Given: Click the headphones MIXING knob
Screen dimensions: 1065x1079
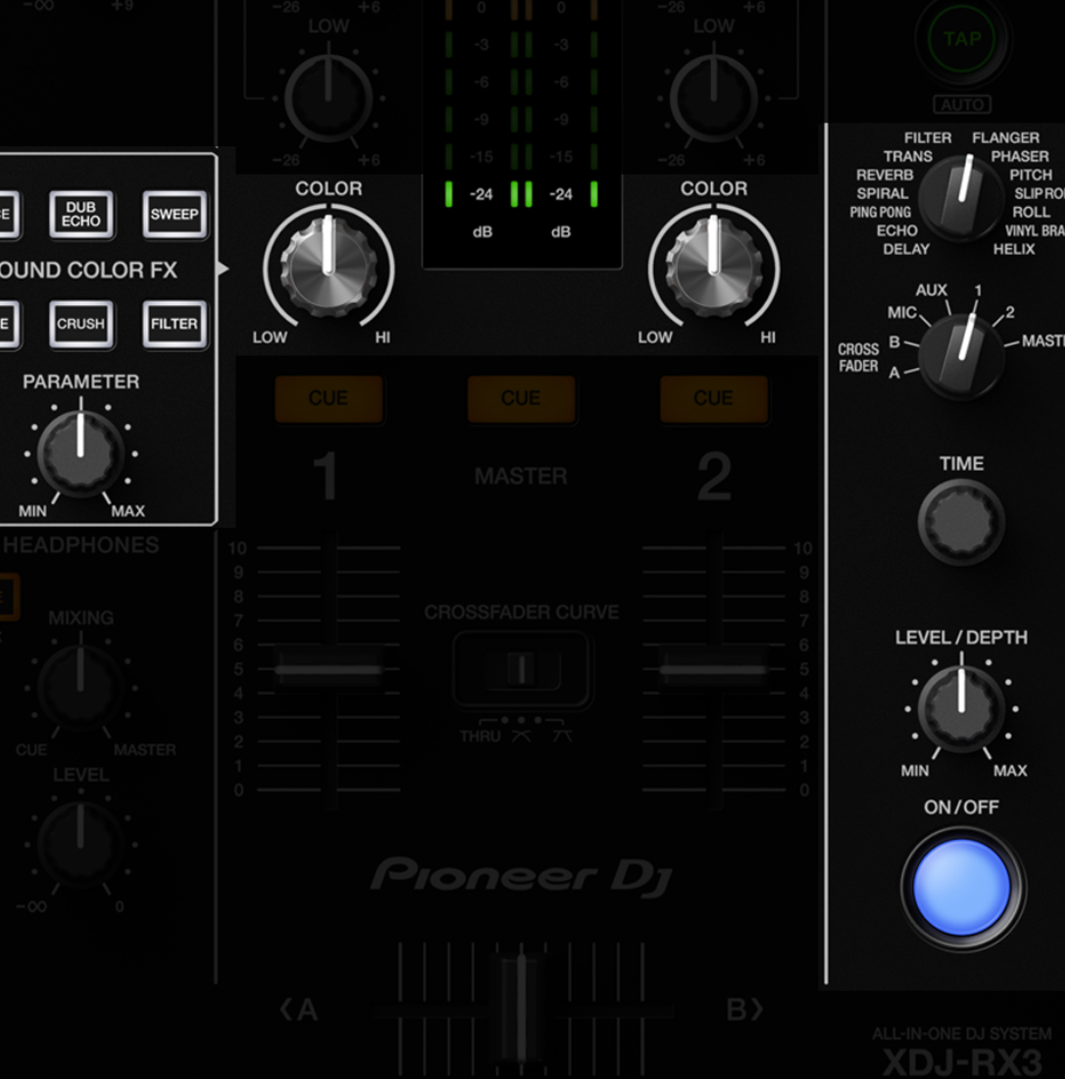Looking at the screenshot, I should [x=80, y=687].
